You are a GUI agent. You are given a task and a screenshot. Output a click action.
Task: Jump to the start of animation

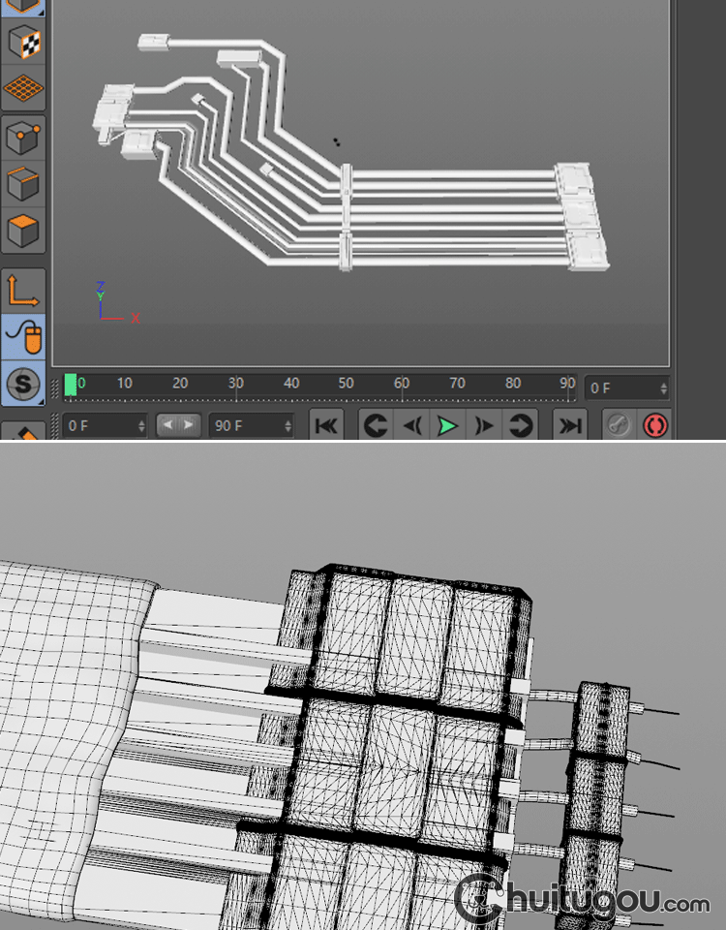click(326, 425)
